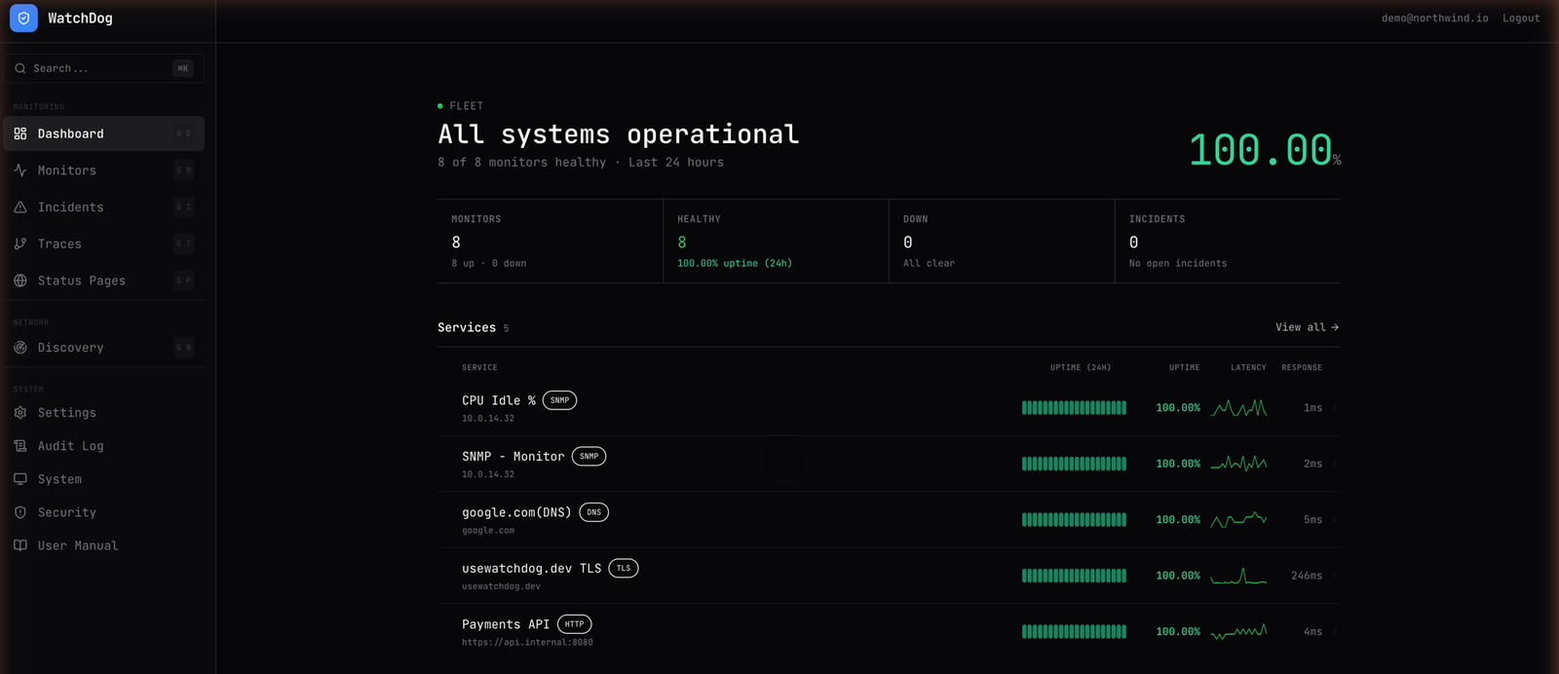Expand CPU Idle % row chevron
This screenshot has height=674, width=1559.
click(x=1335, y=408)
